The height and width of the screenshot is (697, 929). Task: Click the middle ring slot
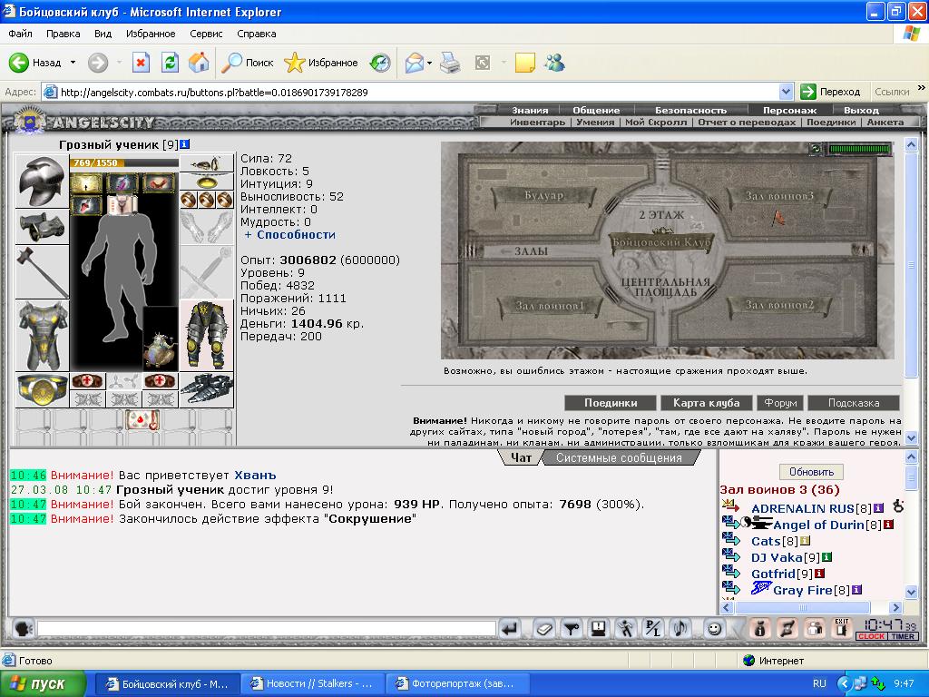[x=206, y=199]
